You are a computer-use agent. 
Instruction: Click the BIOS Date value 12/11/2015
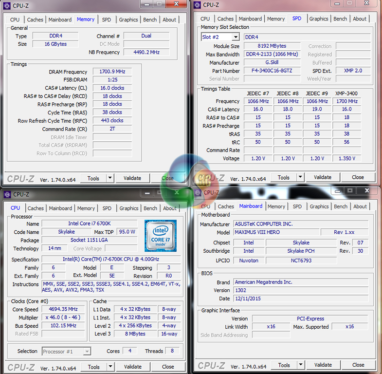click(301, 299)
